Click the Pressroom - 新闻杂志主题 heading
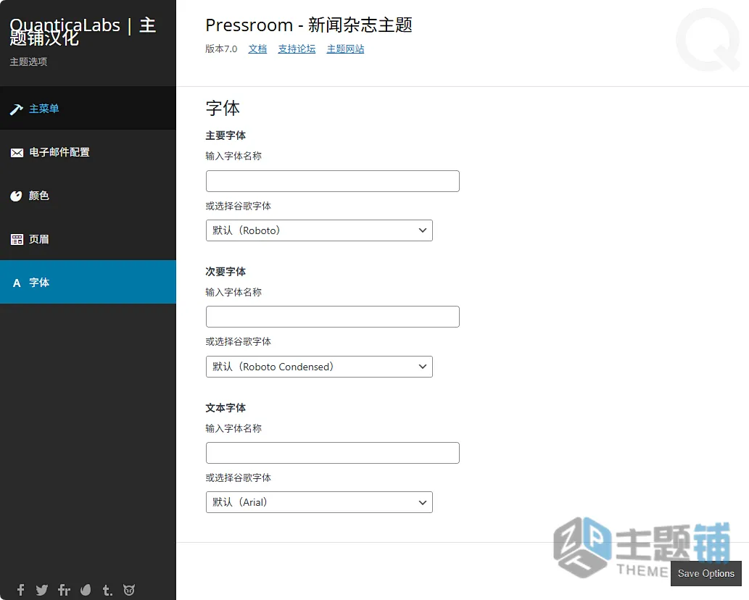The width and height of the screenshot is (749, 600). coord(309,25)
